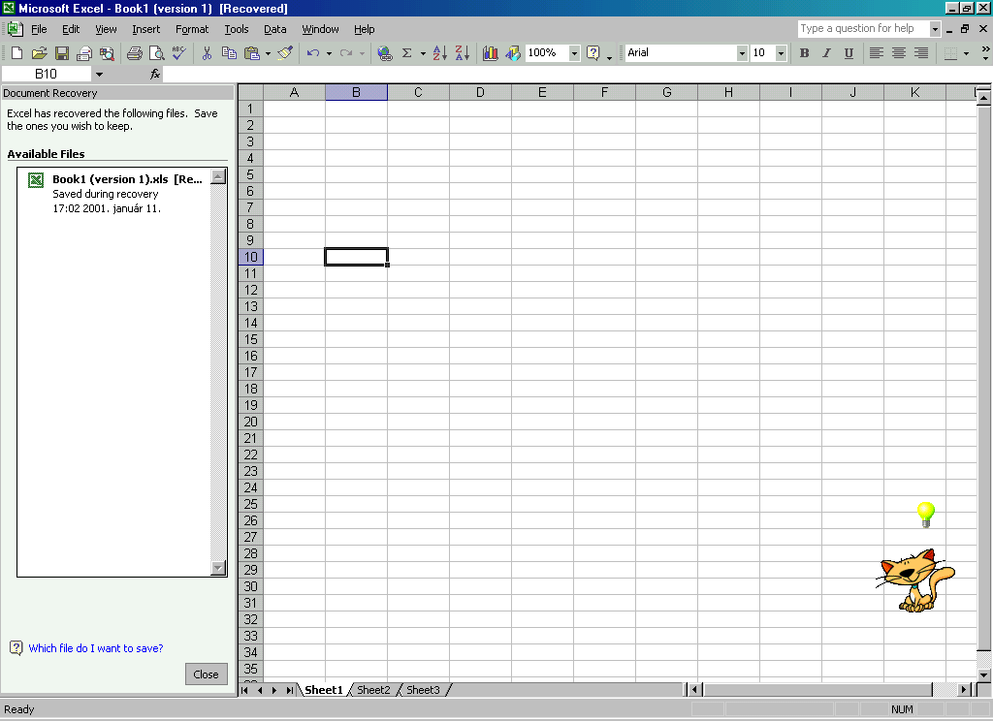Open the Arial font name dropdown
The image size is (993, 721).
pyautogui.click(x=742, y=53)
